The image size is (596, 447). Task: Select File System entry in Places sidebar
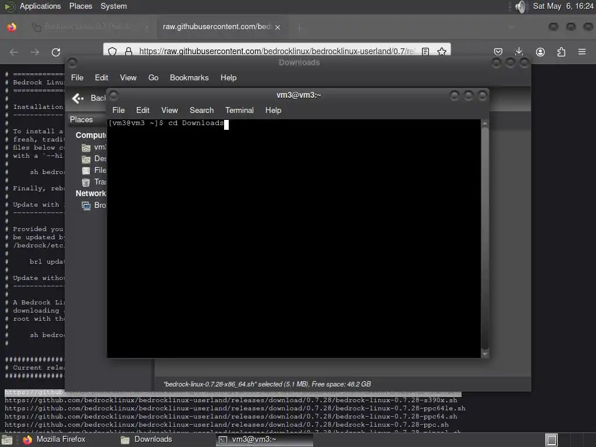point(94,171)
